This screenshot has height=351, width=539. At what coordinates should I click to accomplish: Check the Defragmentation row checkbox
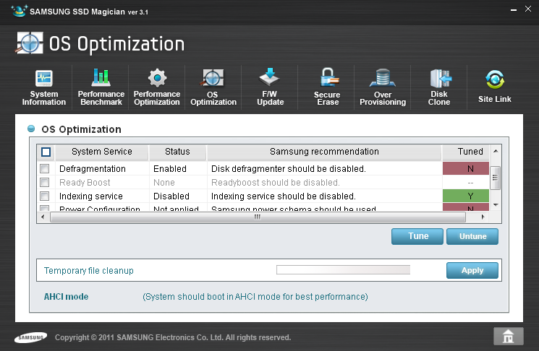pyautogui.click(x=44, y=168)
